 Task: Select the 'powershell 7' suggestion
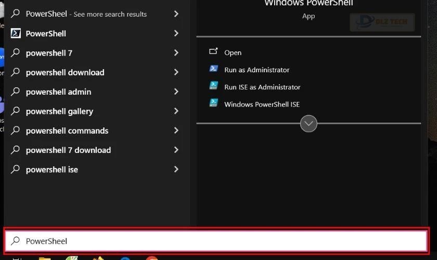coord(49,53)
